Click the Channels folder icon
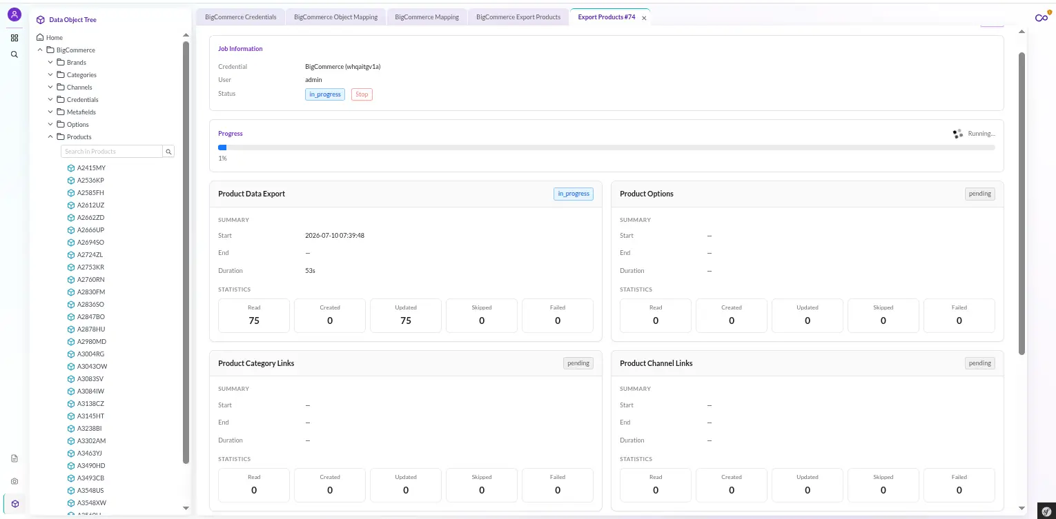1056x519 pixels. (61, 87)
